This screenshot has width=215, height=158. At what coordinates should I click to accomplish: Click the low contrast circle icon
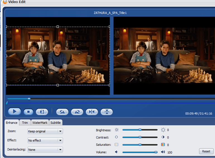coord(116,137)
